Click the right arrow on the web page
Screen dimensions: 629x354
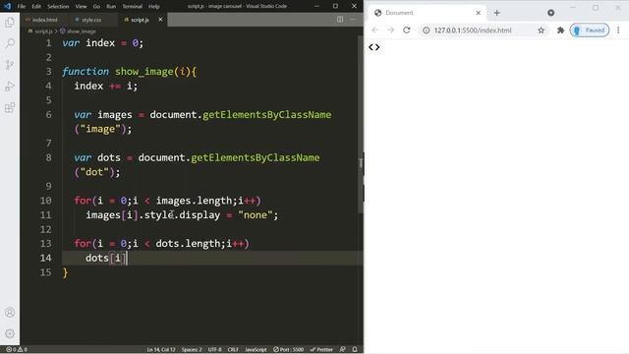click(x=377, y=47)
